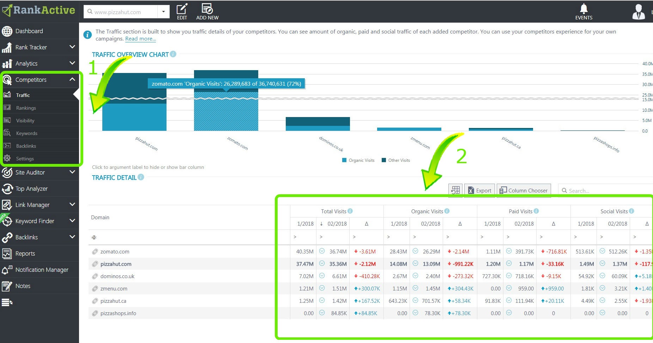Image resolution: width=653 pixels, height=343 pixels.
Task: Click the Traffic Detail info icon
Action: (141, 177)
